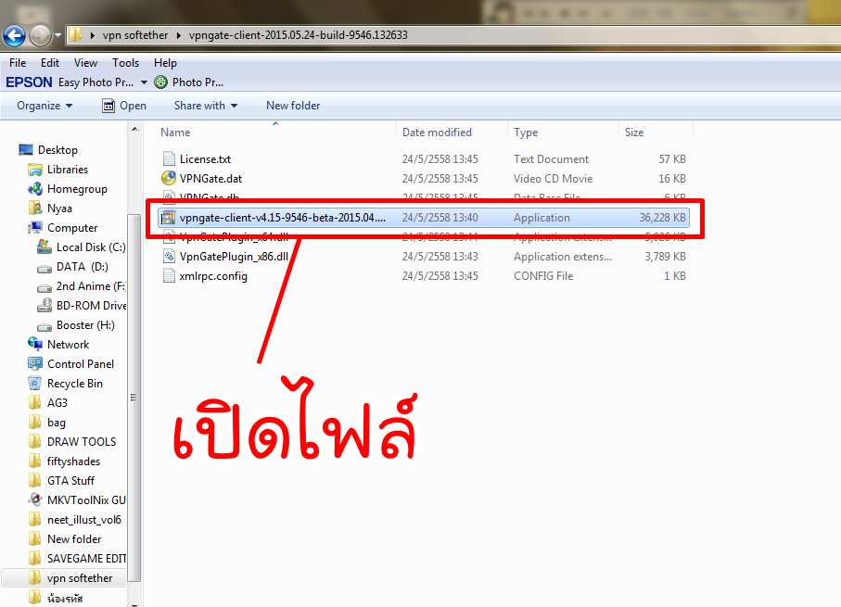The image size is (841, 607).
Task: Click the VpnGatePlugin_x86.dll file name
Action: point(234,257)
